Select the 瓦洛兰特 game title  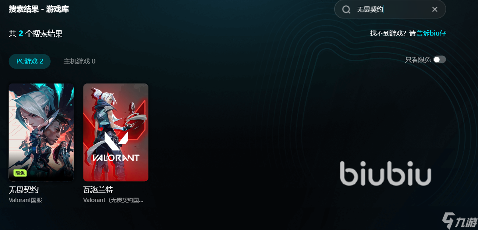click(98, 190)
